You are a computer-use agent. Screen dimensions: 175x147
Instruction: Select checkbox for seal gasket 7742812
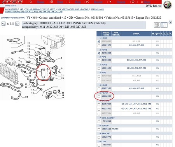coord(99,122)
